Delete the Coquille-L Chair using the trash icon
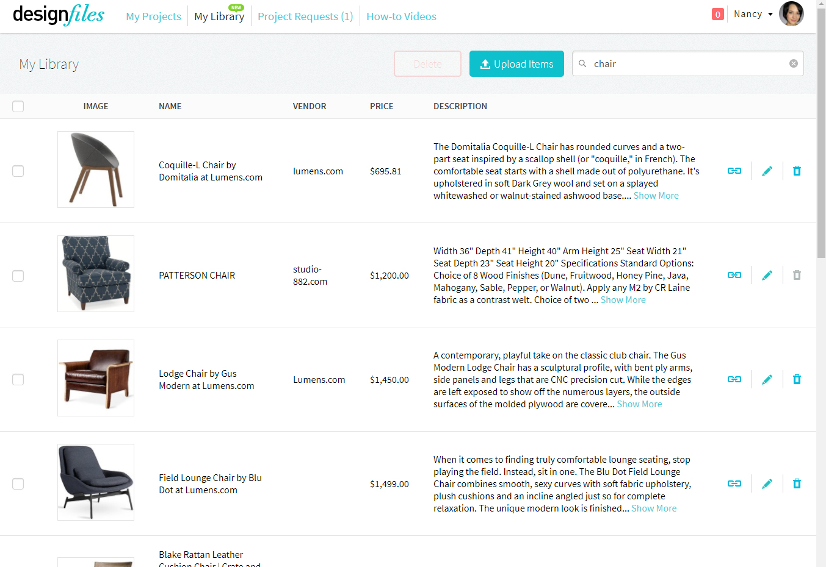 [x=797, y=170]
